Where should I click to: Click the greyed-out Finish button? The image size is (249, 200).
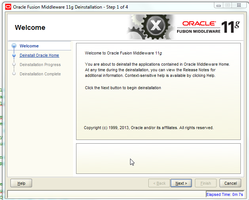[x=206, y=183]
